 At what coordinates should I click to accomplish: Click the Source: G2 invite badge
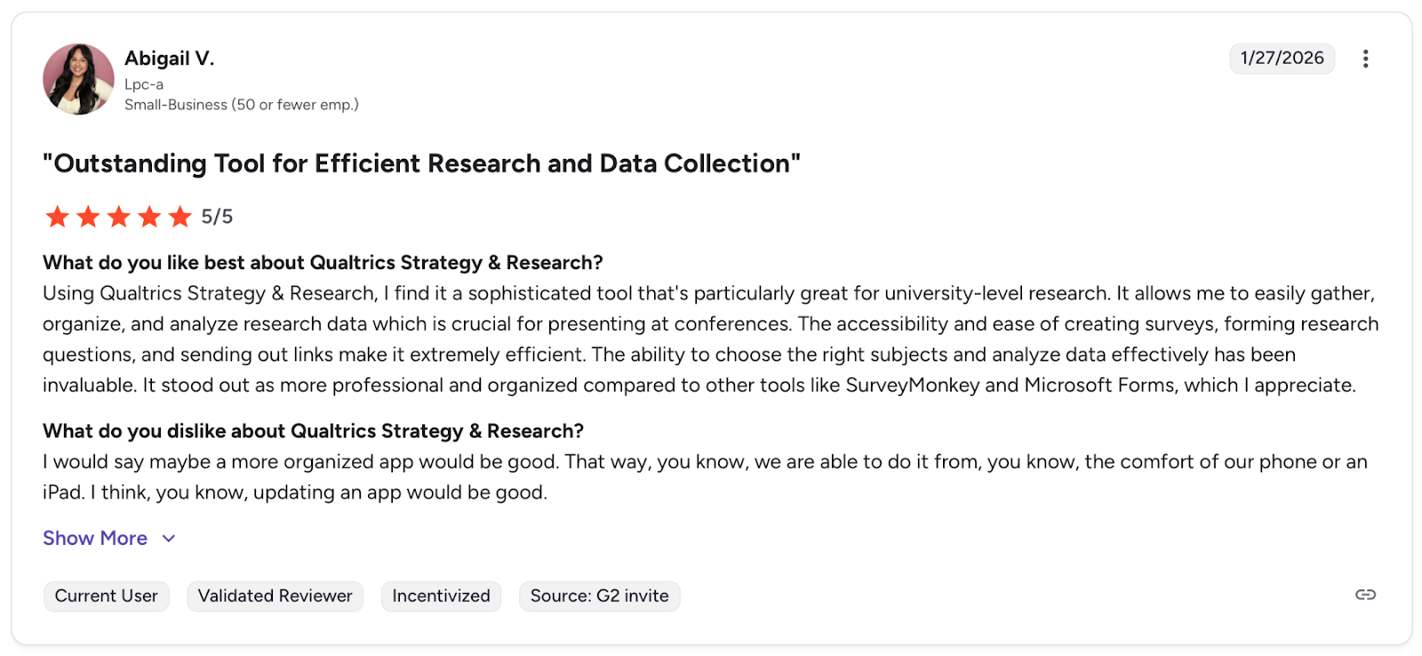click(599, 596)
